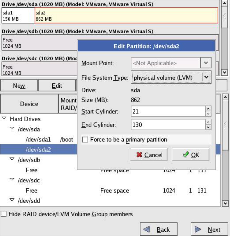The height and width of the screenshot is (236, 230).
Task: Cancel the Edit Partition dialog
Action: (148, 155)
